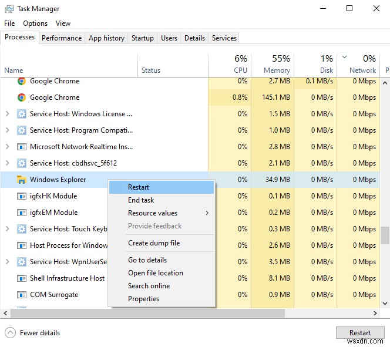
Task: Select Go to details
Action: [162, 260]
